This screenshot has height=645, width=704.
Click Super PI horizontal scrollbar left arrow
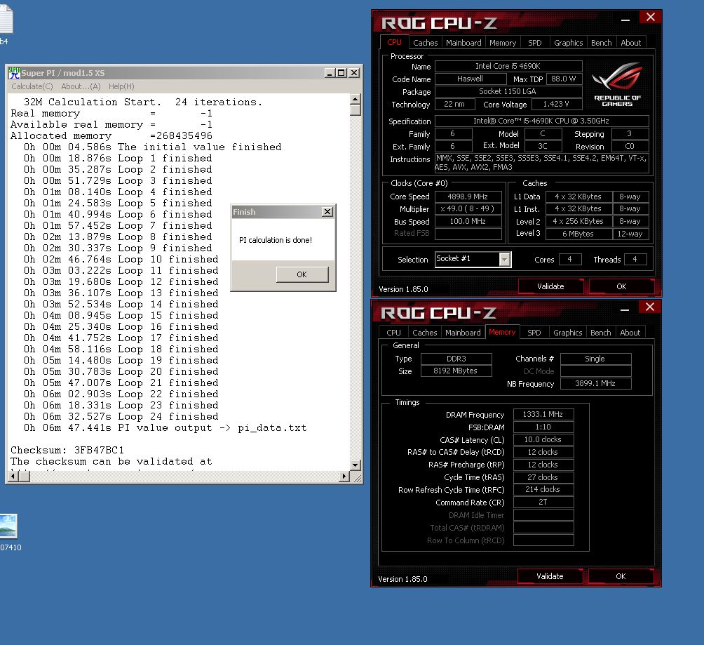pyautogui.click(x=13, y=477)
